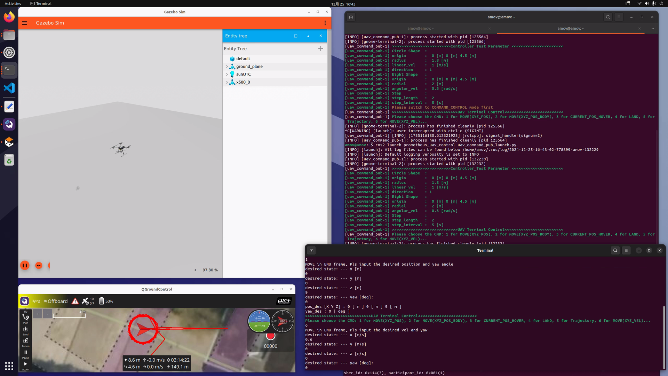Open the Terminal app menu in top bar
Screen dimensions: 668x376
(x=41, y=3)
